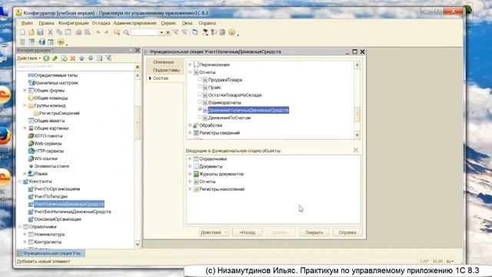Open the Отладка menu

pos(101,23)
